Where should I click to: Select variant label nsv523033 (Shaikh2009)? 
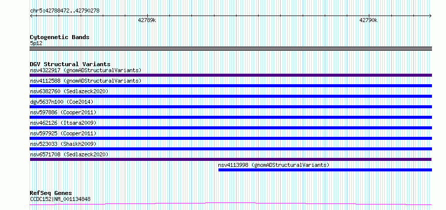click(63, 144)
